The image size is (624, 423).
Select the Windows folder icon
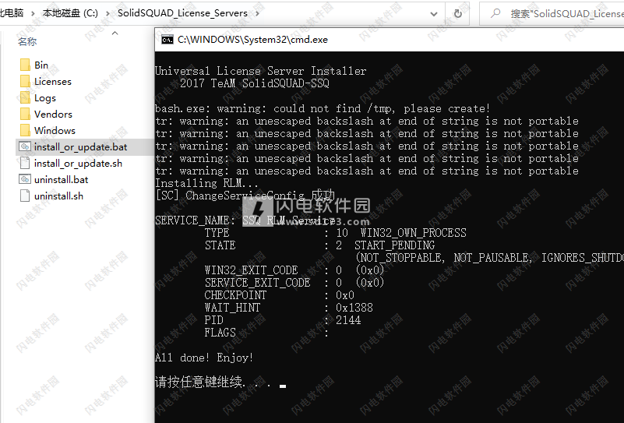point(25,130)
